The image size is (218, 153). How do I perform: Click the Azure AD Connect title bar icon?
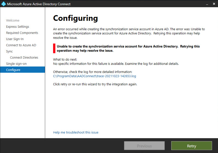4,4
